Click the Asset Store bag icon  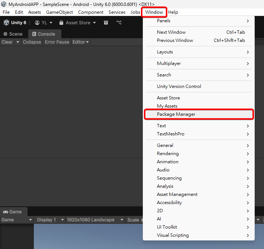(x=61, y=23)
